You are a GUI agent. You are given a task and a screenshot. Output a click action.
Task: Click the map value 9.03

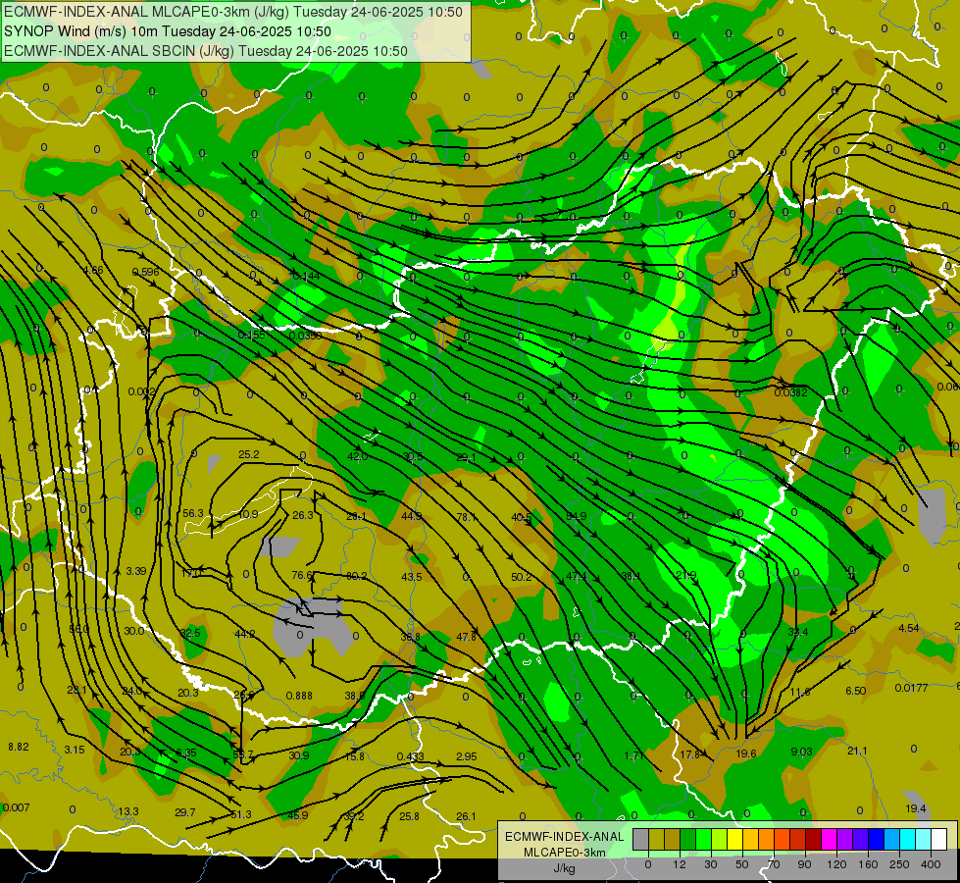pyautogui.click(x=801, y=752)
